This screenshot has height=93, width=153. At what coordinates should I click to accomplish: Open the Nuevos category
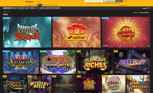47,8
